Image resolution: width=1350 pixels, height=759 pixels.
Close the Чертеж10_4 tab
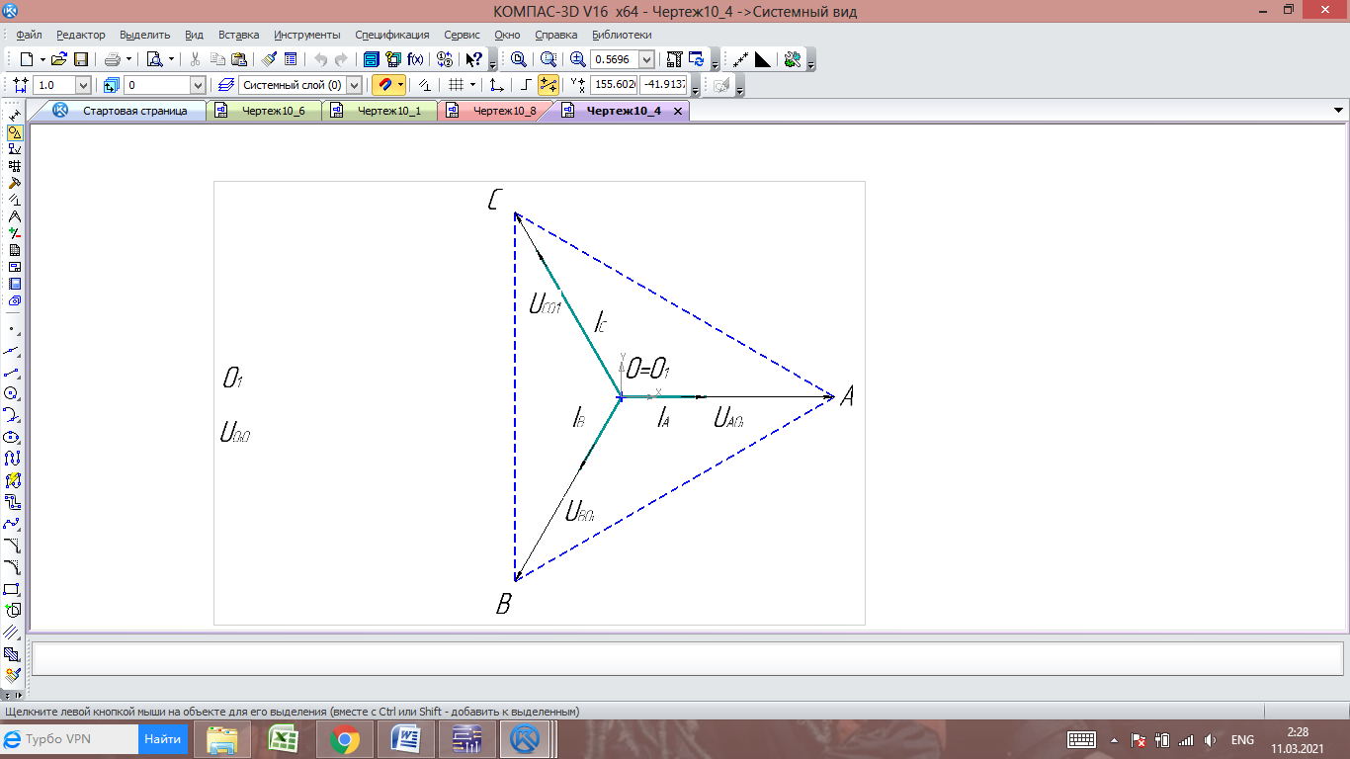tap(677, 111)
